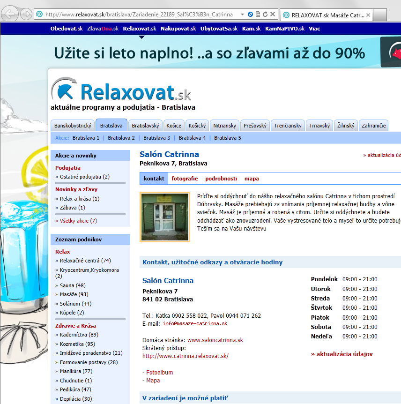This screenshot has width=401, height=404.
Task: Select the Nitriansky region tab
Action: click(224, 126)
